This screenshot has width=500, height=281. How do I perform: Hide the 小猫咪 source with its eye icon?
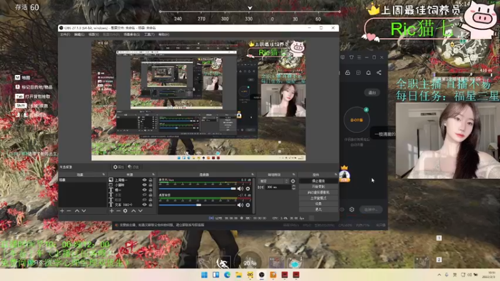tap(144, 185)
